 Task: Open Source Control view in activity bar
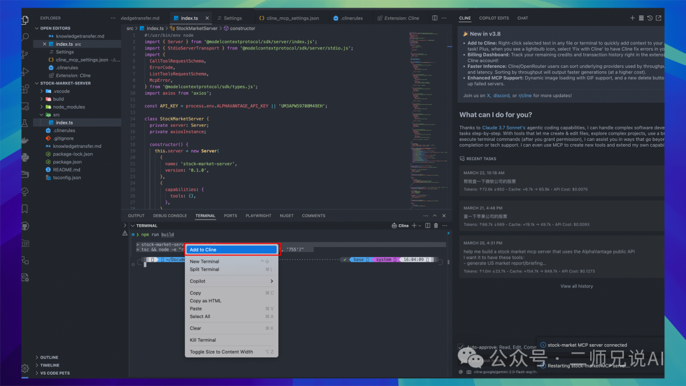pyautogui.click(x=25, y=54)
